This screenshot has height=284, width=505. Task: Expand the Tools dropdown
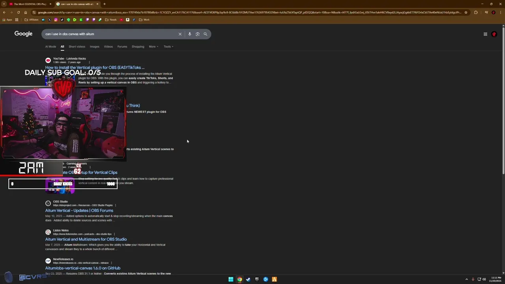click(x=168, y=47)
